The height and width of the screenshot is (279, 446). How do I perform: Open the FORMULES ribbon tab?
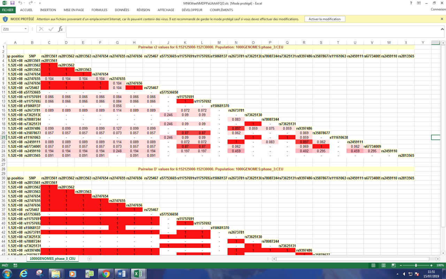pos(99,10)
